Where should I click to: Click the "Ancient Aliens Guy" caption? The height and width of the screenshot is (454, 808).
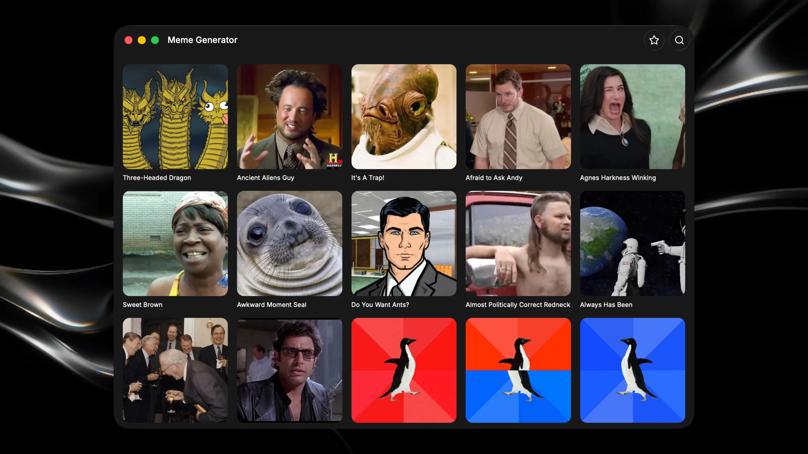point(266,178)
